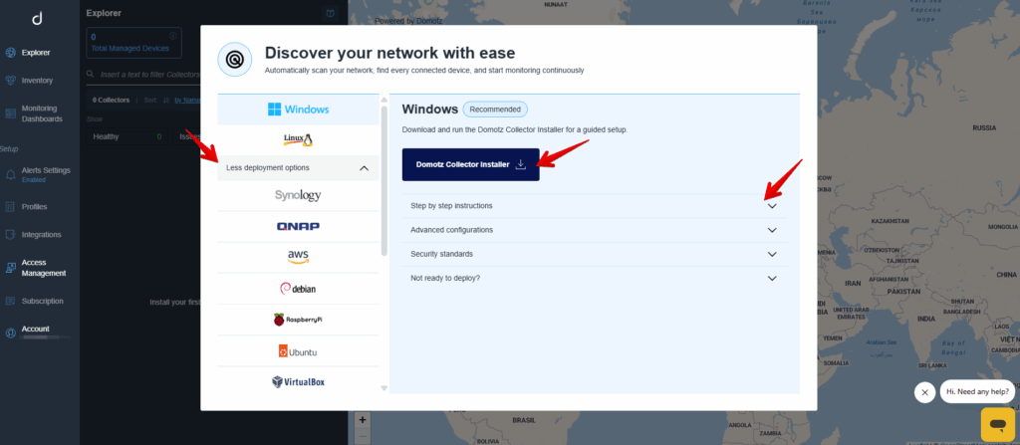This screenshot has width=1020, height=445.
Task: Click the Domotz logo icon
Action: pos(36,18)
